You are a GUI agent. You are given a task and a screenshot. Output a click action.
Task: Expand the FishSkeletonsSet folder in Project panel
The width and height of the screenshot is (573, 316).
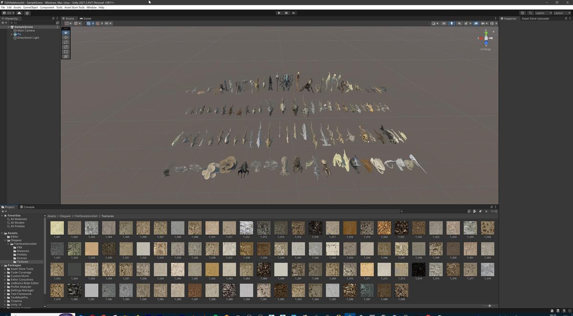[x=8, y=244]
